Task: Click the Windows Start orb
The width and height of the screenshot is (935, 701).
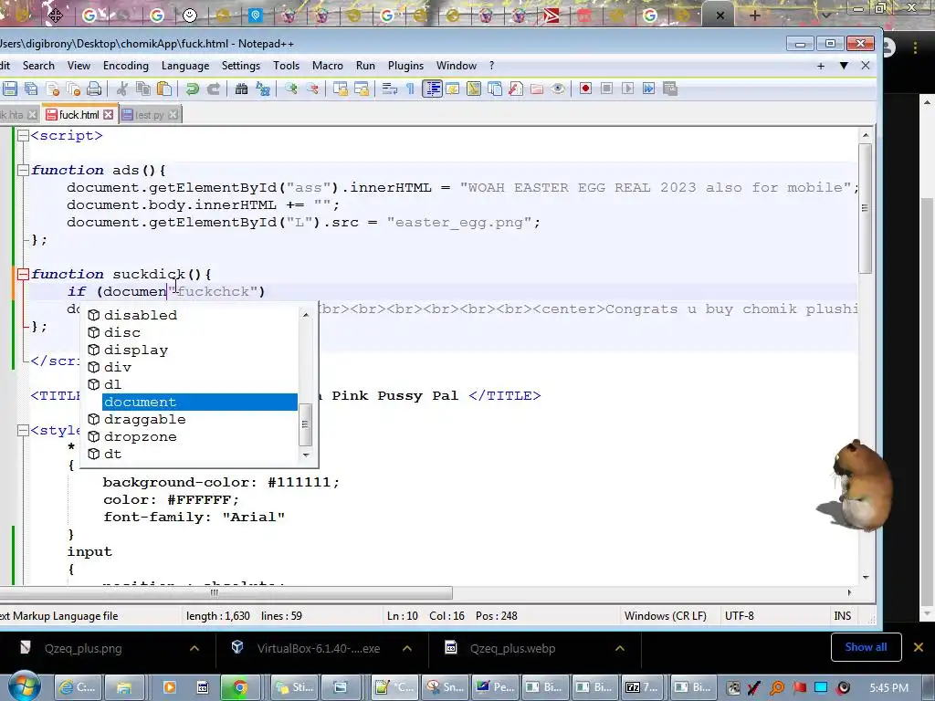Action: click(x=23, y=686)
